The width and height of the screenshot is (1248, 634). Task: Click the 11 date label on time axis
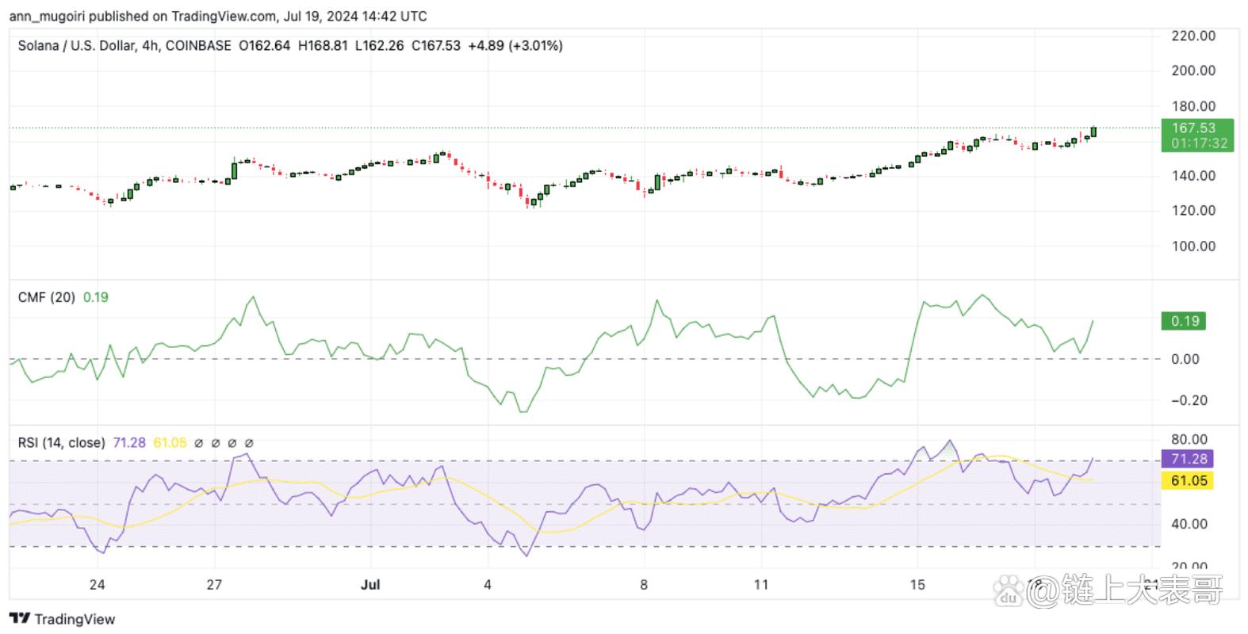click(761, 585)
